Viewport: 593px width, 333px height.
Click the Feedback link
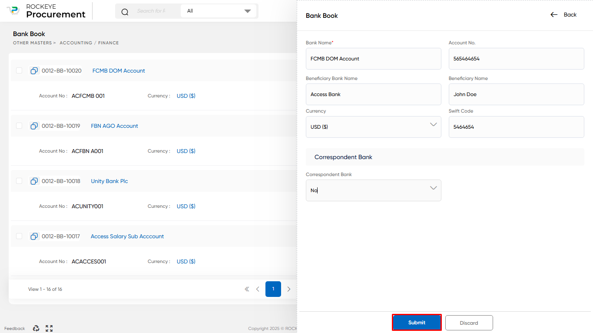point(15,329)
